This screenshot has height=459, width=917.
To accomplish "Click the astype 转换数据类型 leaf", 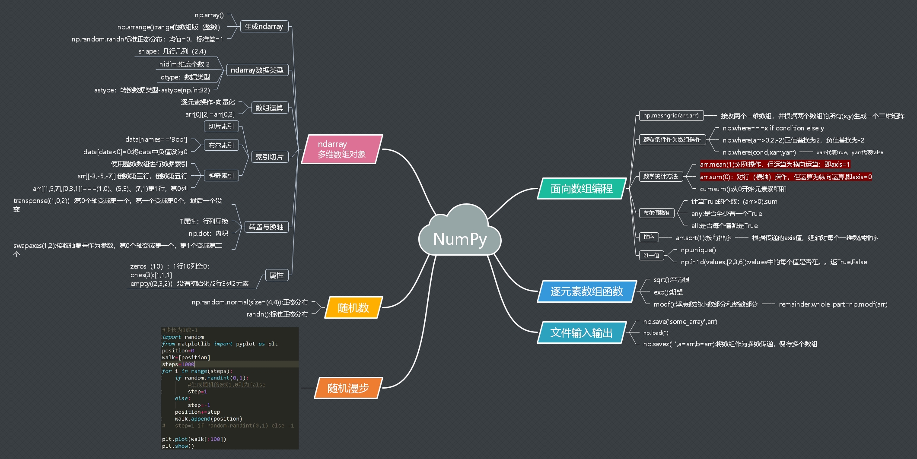I will [x=152, y=90].
